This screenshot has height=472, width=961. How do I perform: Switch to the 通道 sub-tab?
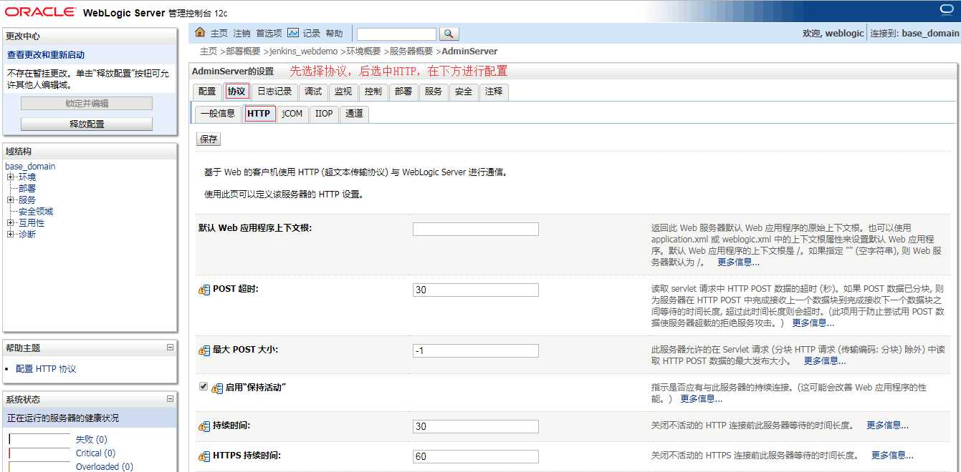click(x=355, y=114)
